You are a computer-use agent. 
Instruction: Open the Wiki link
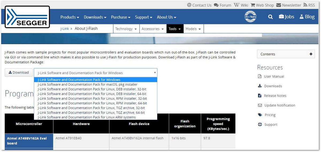[244, 5]
